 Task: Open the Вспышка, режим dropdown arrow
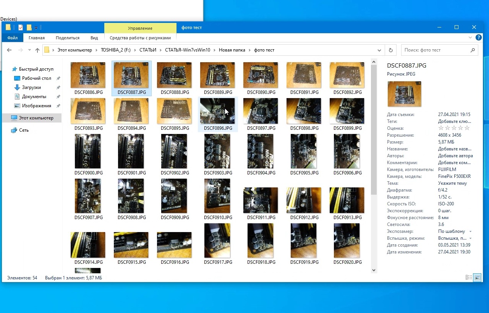pyautogui.click(x=470, y=239)
